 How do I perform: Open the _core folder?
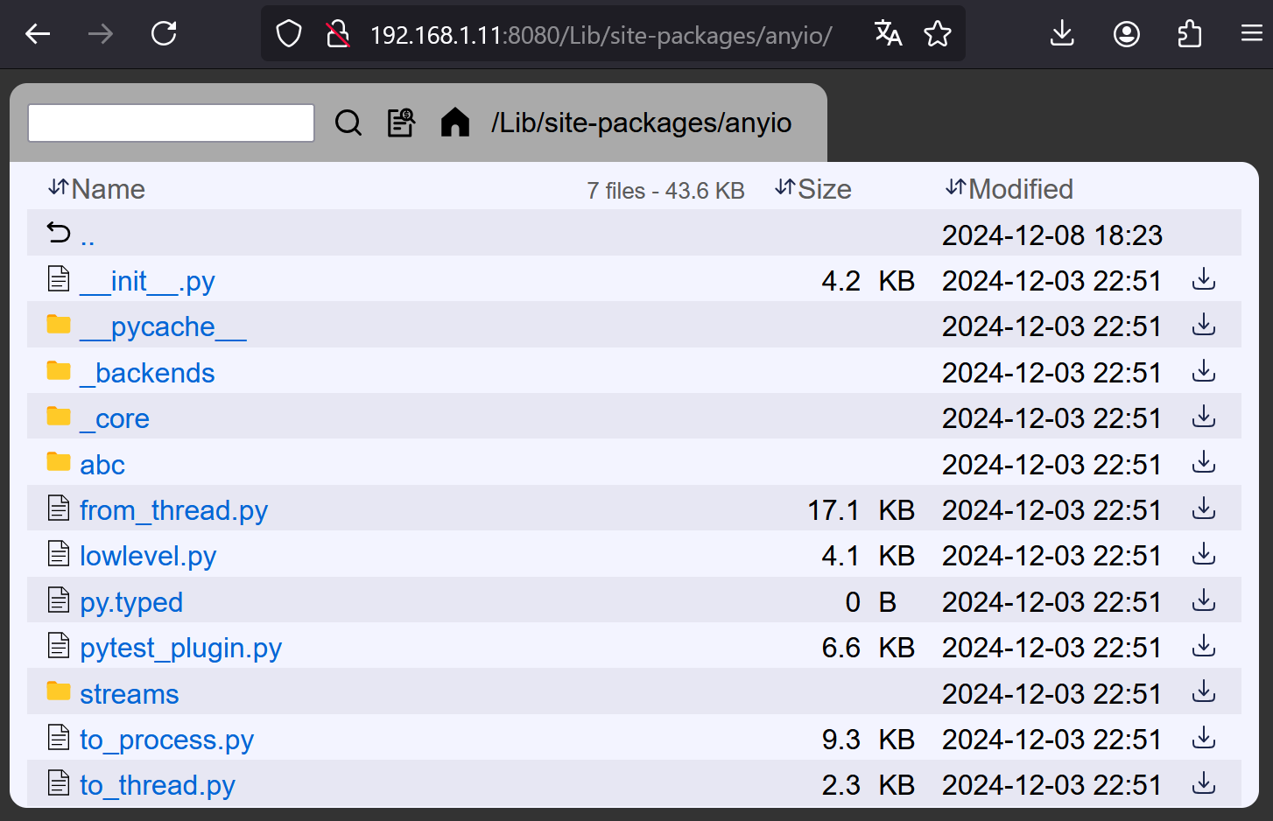pos(115,418)
